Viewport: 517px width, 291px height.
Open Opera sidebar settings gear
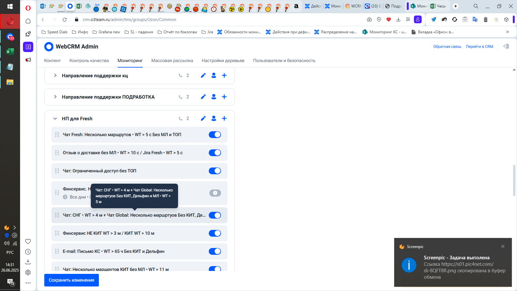(28, 272)
